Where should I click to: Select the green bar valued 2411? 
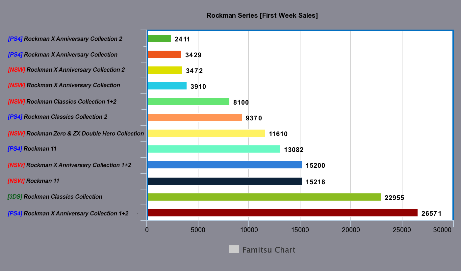(159, 38)
